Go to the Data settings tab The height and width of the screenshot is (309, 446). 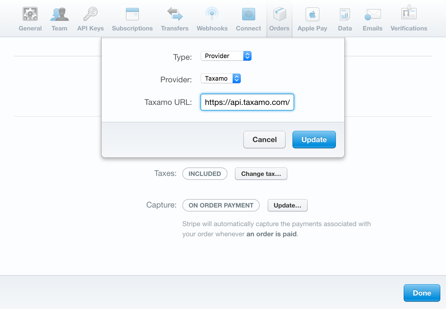tap(345, 19)
